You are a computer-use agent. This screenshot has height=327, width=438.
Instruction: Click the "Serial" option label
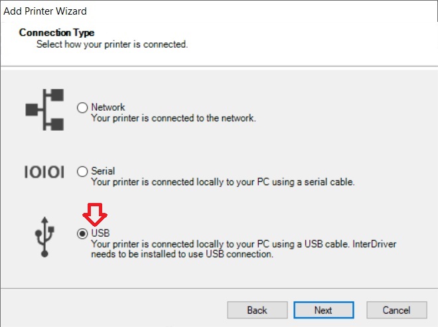pos(103,171)
